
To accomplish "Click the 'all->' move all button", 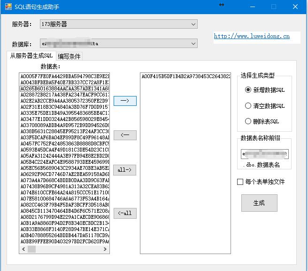I will coord(125,169).
